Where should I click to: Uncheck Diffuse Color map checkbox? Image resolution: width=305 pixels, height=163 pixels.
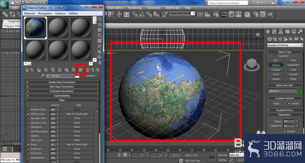pyautogui.click(x=28, y=114)
